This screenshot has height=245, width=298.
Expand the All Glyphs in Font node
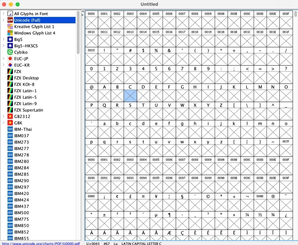coord(3,14)
